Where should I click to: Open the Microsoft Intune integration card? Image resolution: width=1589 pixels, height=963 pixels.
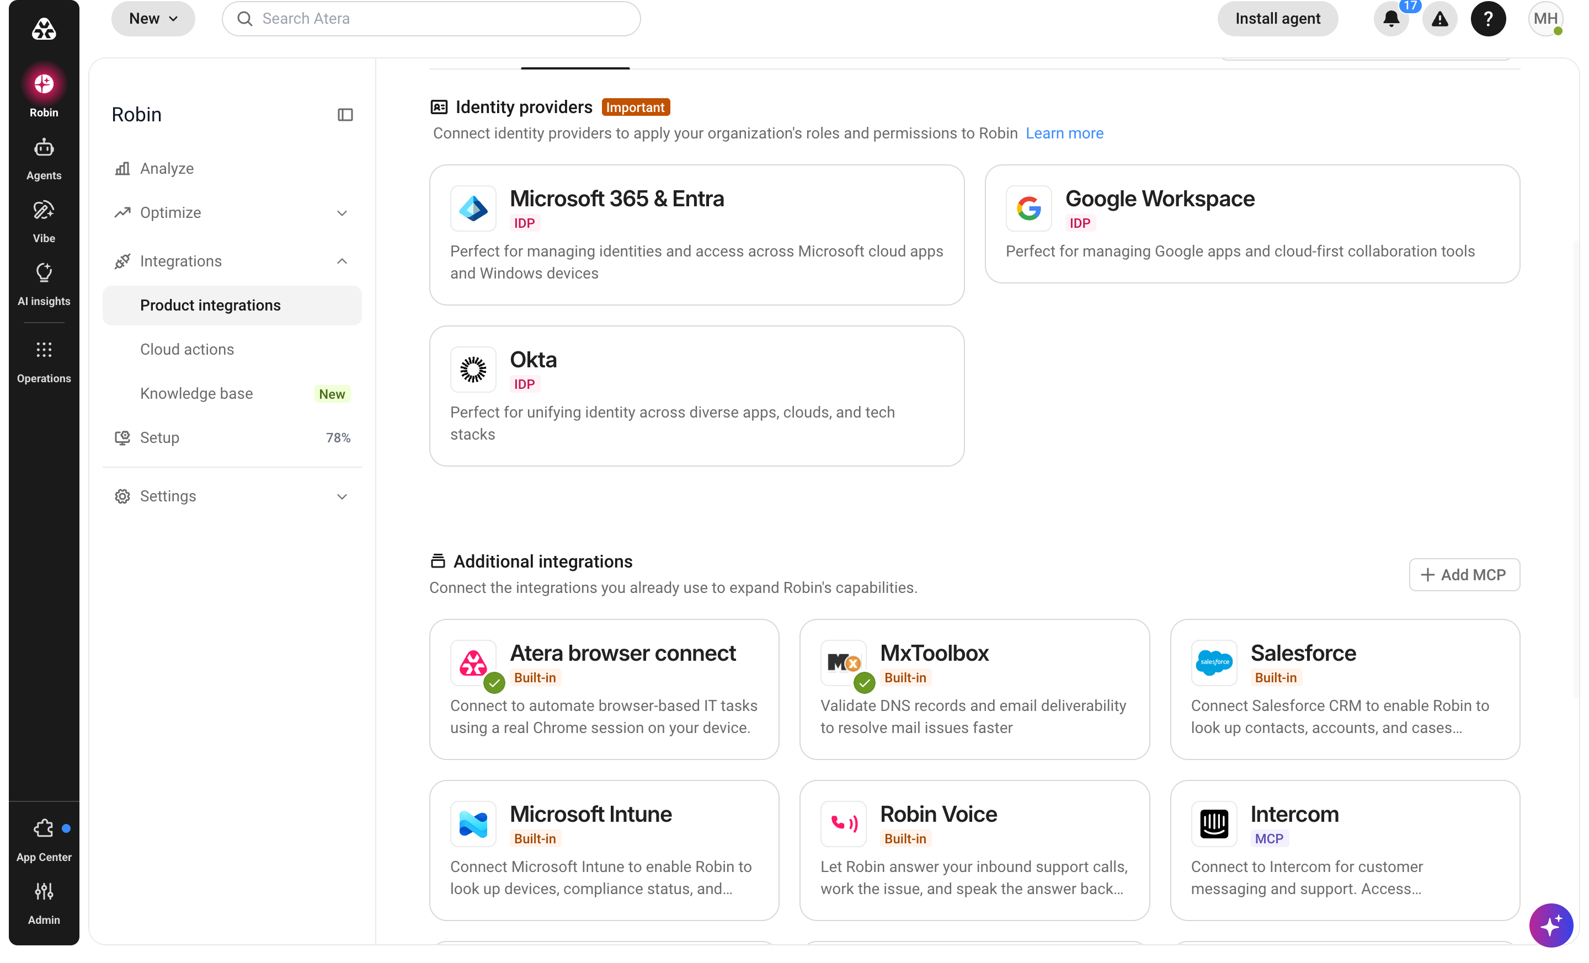pos(604,850)
